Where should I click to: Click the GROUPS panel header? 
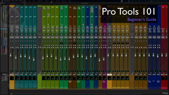5,74
